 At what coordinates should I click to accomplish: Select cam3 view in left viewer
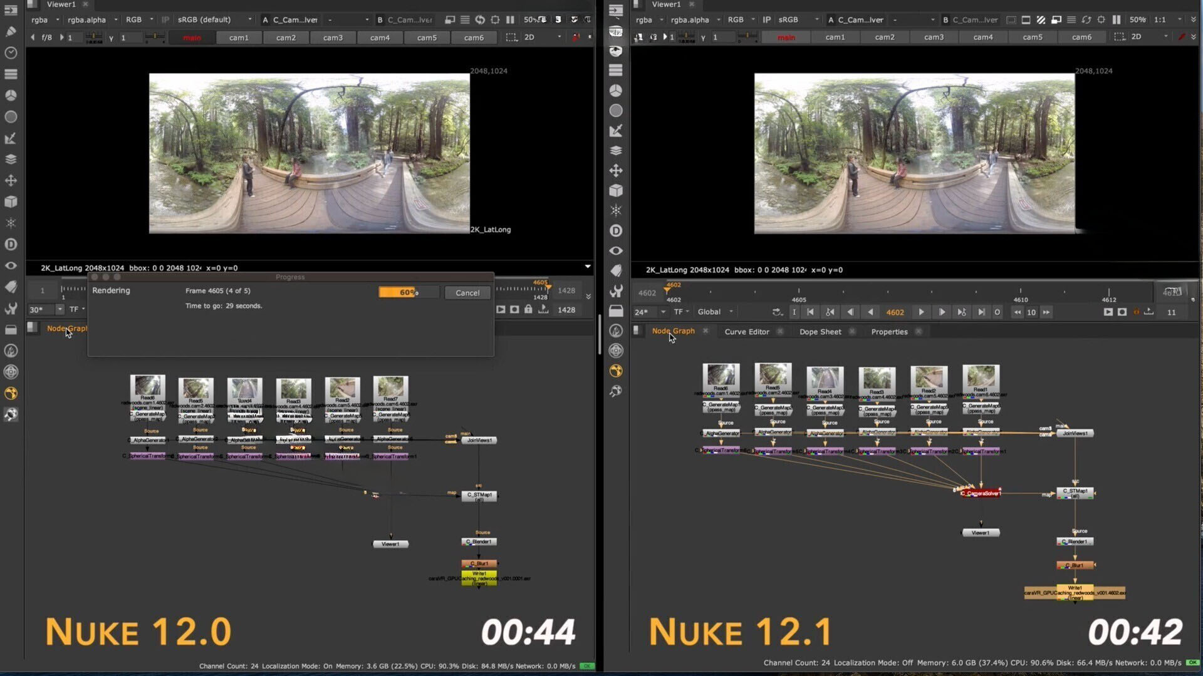[x=333, y=38]
